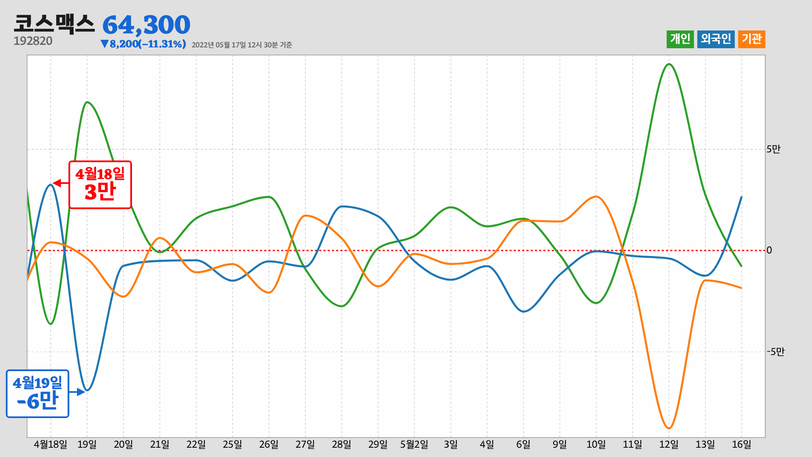Click the -5만 y-axis label
The height and width of the screenshot is (457, 812).
coord(776,352)
